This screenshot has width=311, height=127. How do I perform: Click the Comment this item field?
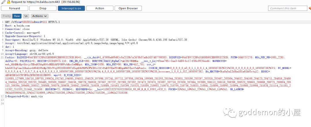(x=287, y=8)
